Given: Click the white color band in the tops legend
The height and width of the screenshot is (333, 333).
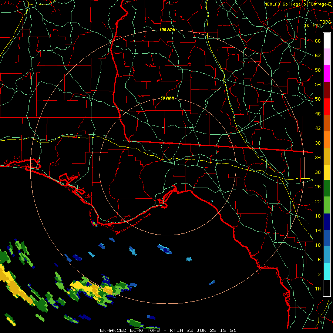Looking at the screenshot, I should tap(327, 41).
